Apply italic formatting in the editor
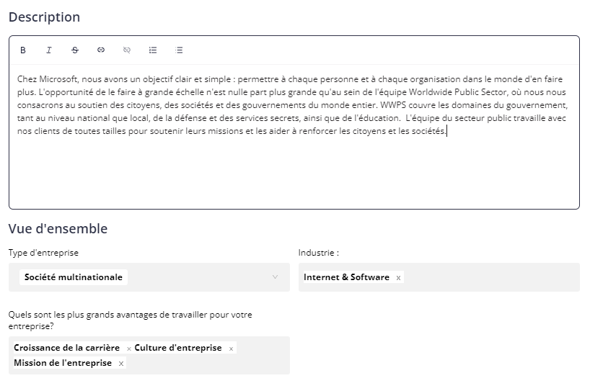590x386 pixels. (49, 50)
